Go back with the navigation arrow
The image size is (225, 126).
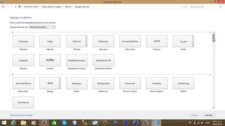(x=3, y=7)
